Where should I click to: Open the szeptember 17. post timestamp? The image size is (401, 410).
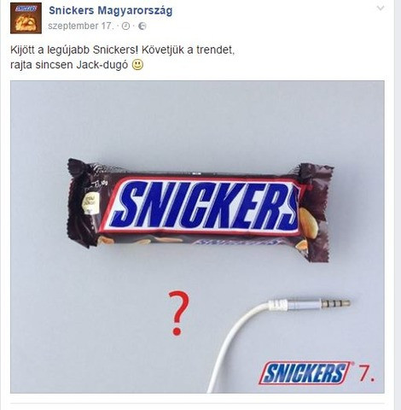[81, 26]
